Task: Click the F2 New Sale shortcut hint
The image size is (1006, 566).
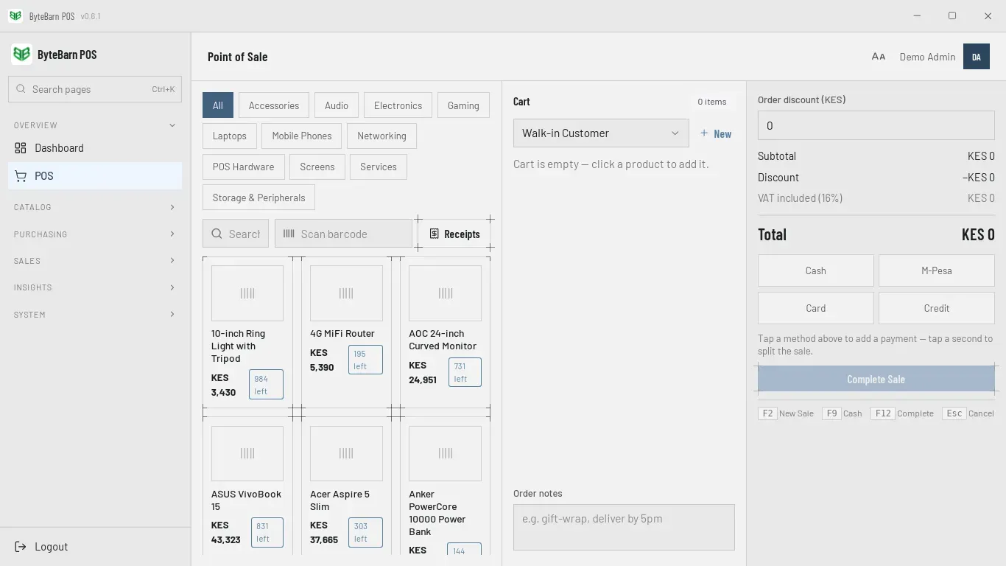Action: pos(786,413)
